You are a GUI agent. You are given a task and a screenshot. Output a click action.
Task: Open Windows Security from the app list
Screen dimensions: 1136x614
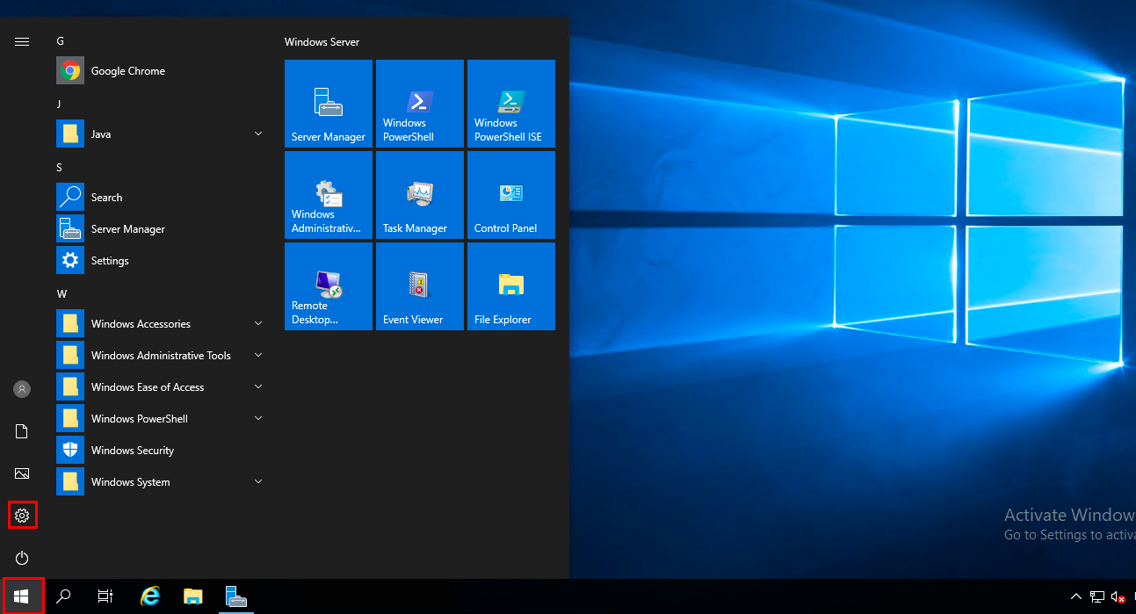tap(162, 451)
